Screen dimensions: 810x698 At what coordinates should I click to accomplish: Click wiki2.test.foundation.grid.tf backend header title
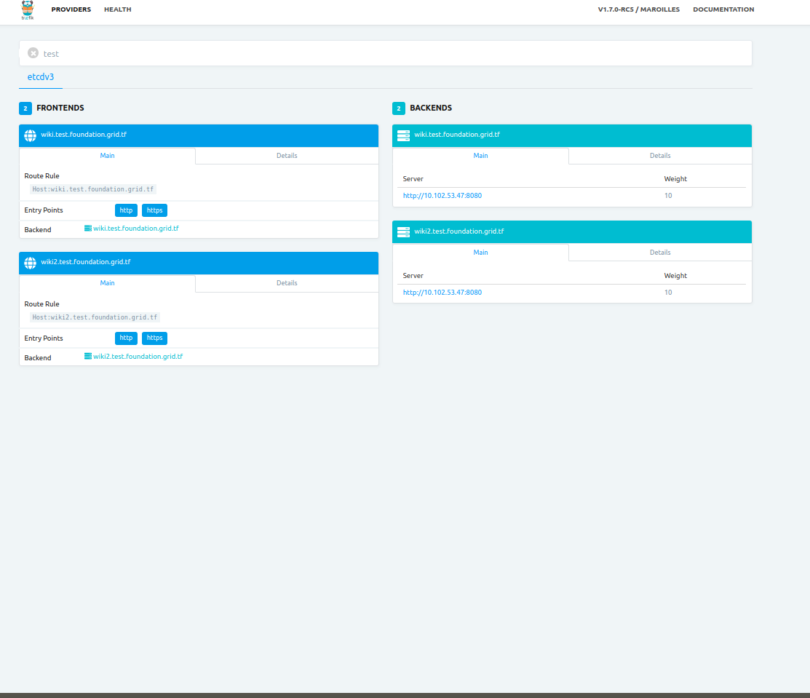(x=459, y=231)
